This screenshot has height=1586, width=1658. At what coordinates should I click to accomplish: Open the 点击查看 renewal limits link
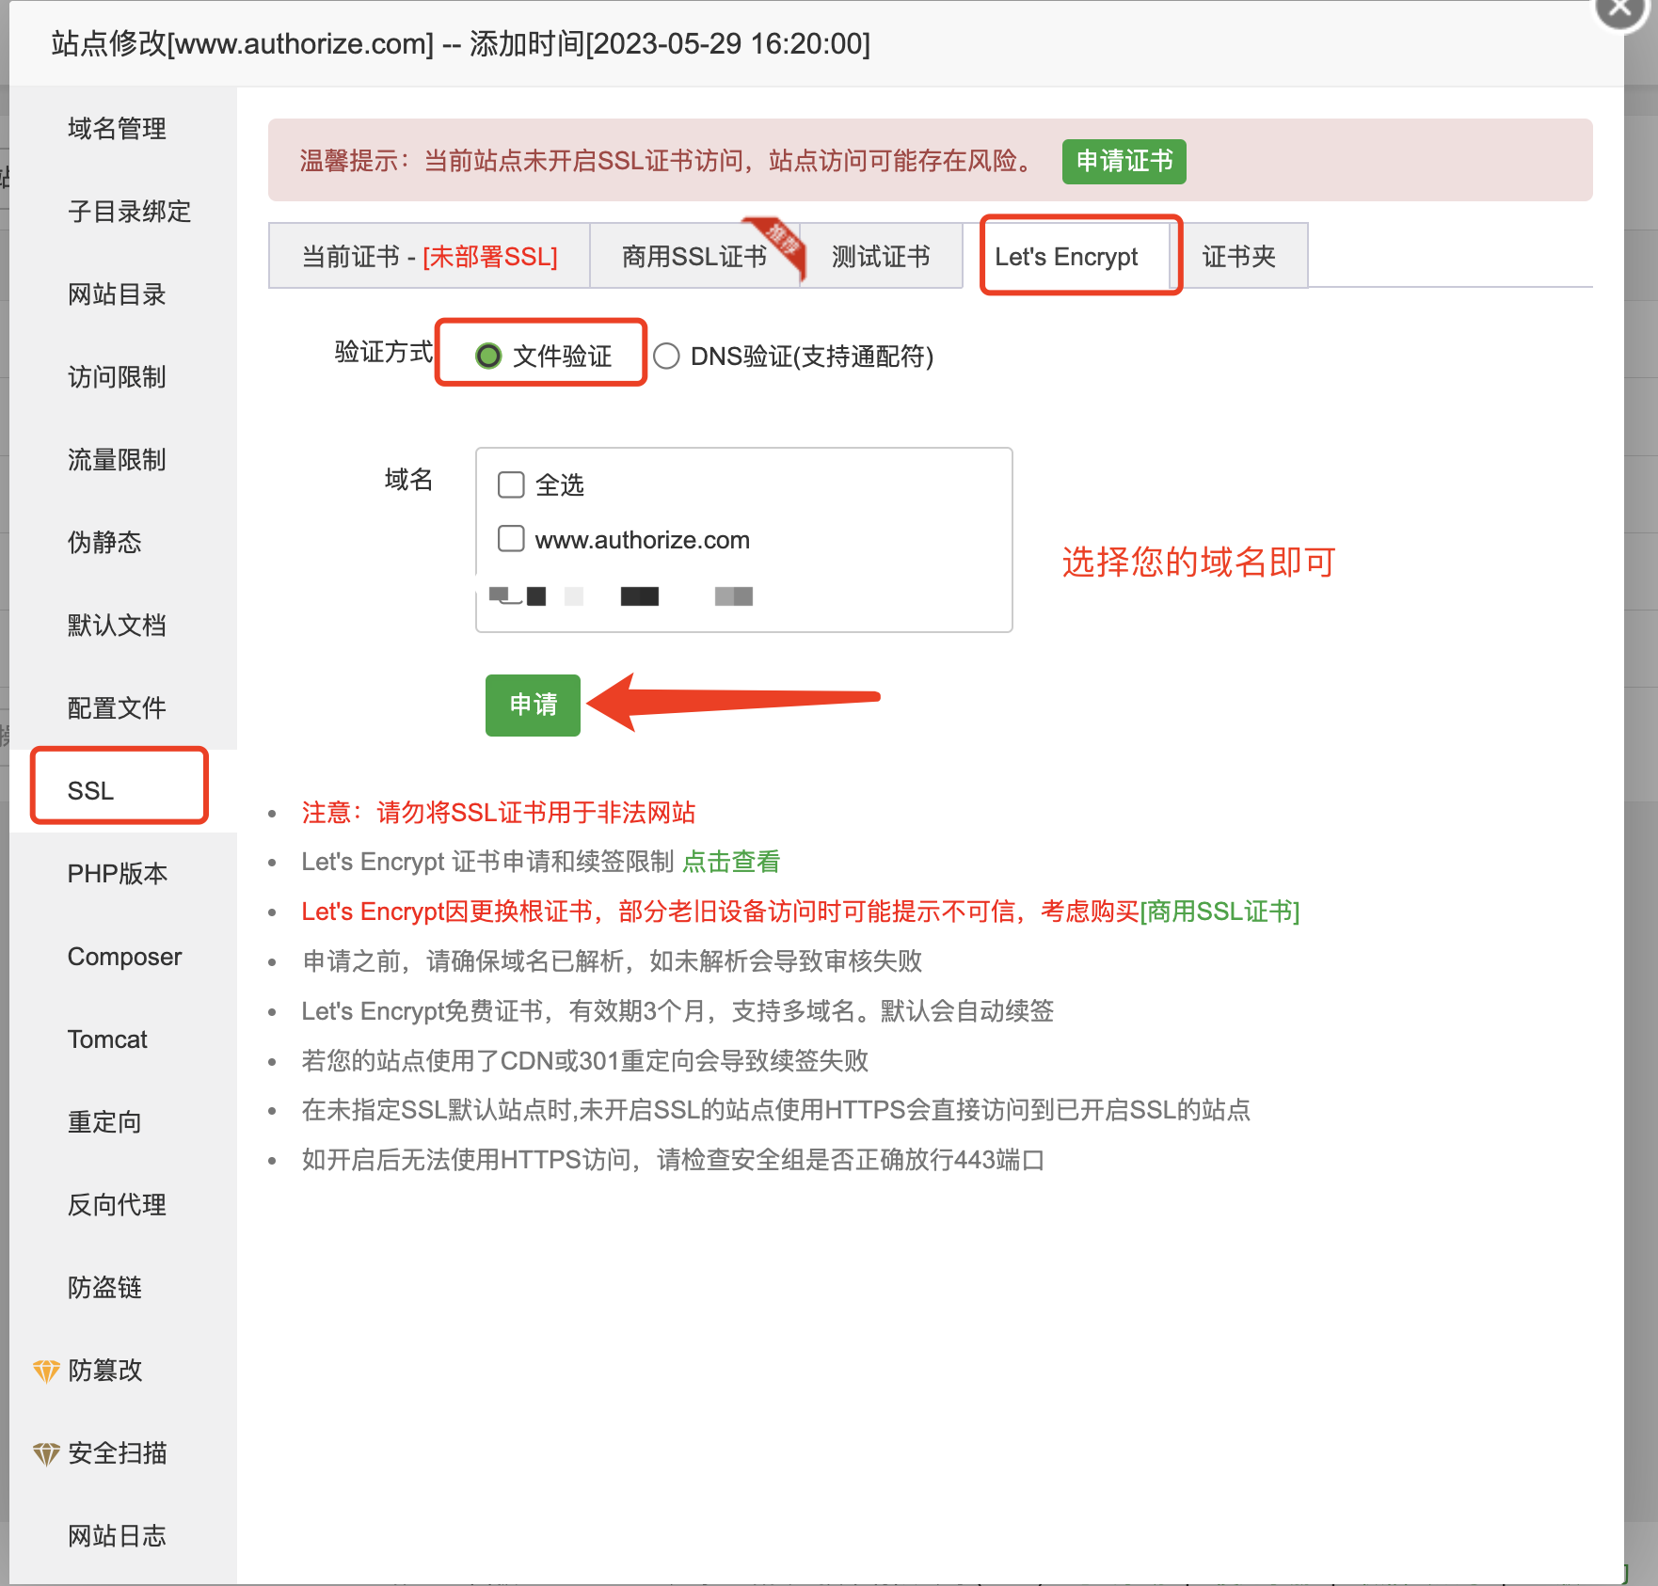click(x=733, y=861)
